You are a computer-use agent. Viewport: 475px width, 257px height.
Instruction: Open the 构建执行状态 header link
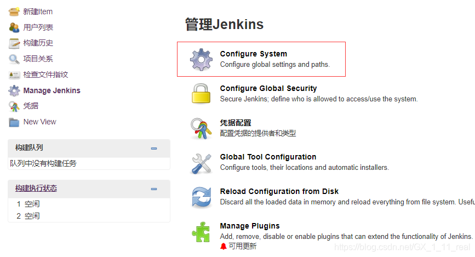click(36, 188)
